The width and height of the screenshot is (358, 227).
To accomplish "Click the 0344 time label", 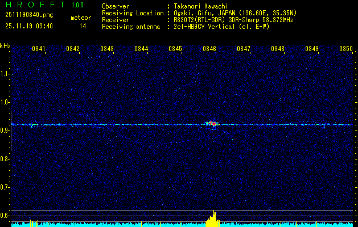I will pyautogui.click(x=141, y=49).
